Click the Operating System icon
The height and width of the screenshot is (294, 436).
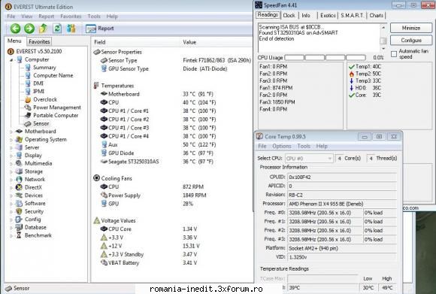click(19, 139)
